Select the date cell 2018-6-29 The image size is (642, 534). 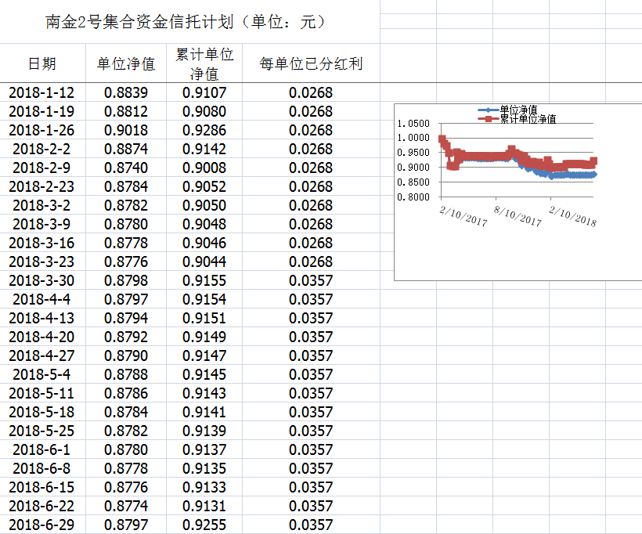click(x=42, y=525)
